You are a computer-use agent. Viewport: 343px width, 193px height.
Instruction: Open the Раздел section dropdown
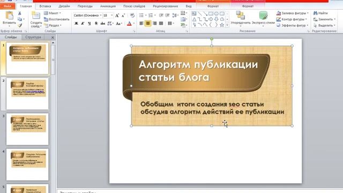click(53, 25)
